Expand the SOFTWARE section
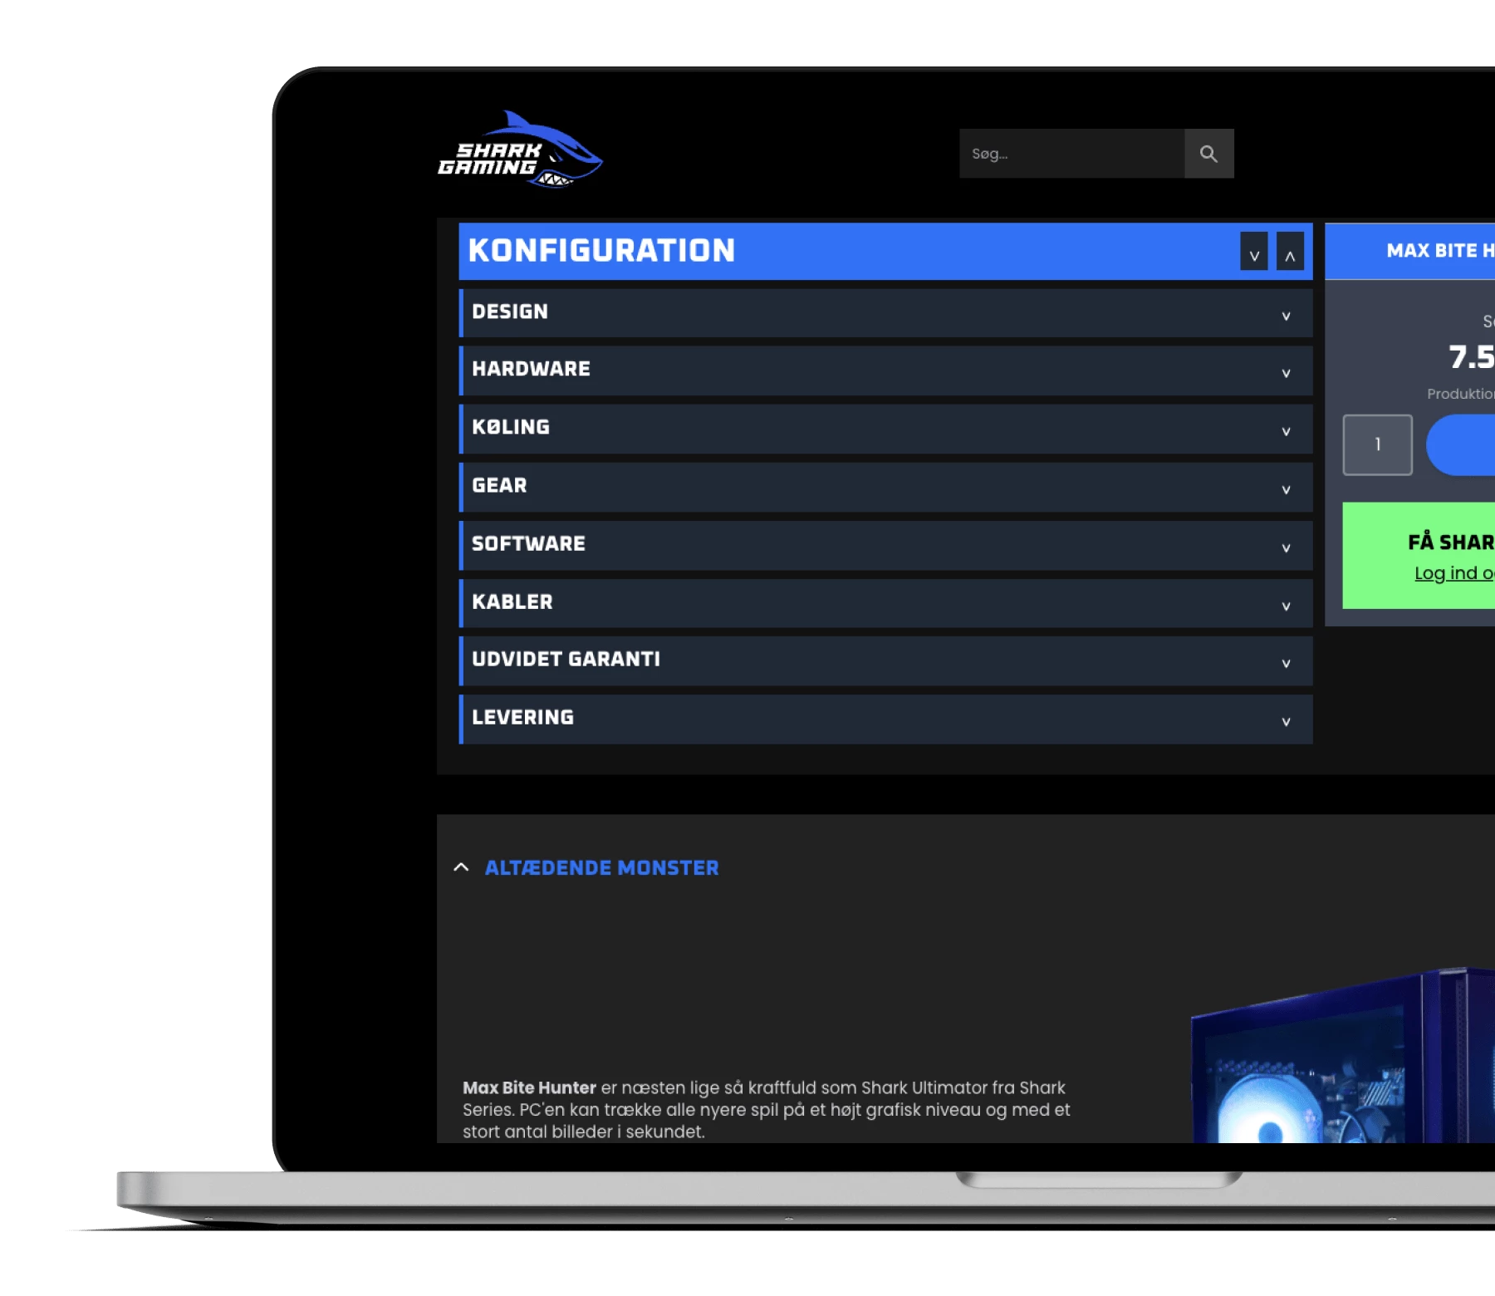Viewport: 1495px width, 1296px height. click(x=885, y=544)
